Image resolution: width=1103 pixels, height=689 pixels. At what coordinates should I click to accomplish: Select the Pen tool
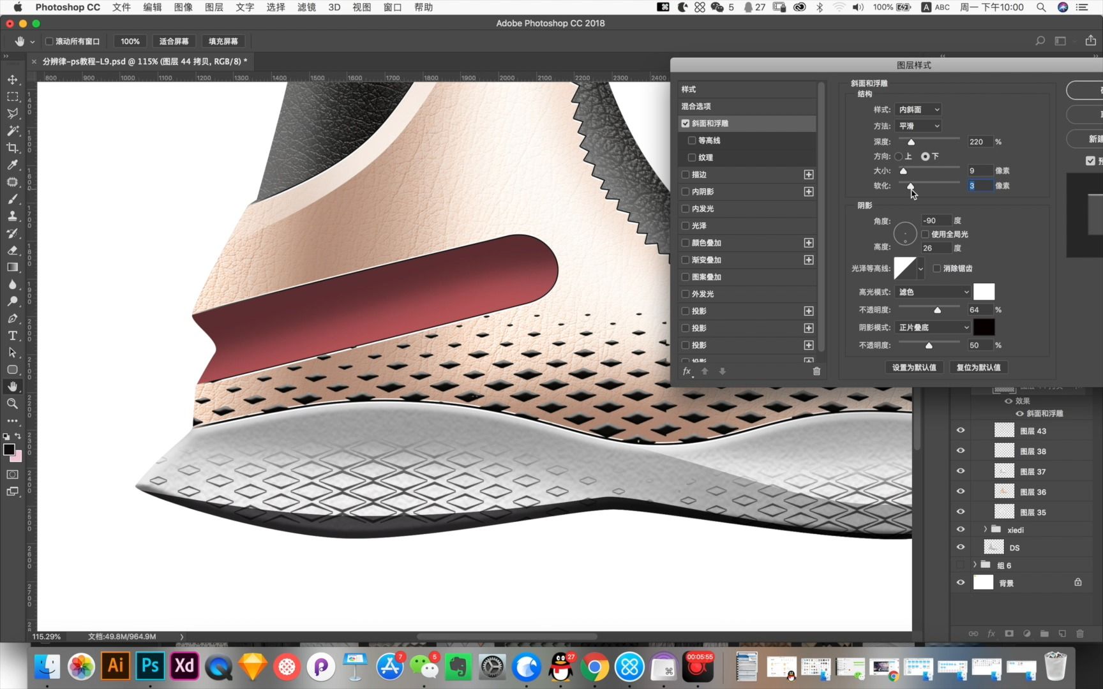pyautogui.click(x=12, y=318)
